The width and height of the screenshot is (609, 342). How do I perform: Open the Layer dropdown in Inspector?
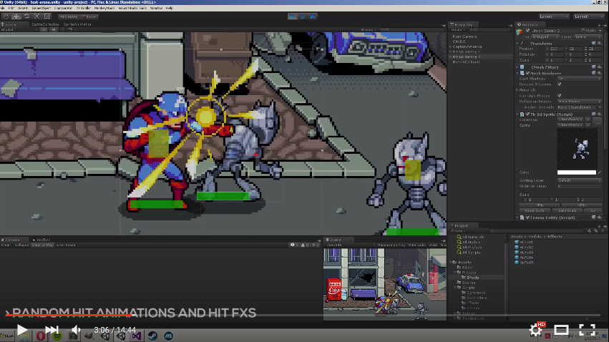[588, 37]
